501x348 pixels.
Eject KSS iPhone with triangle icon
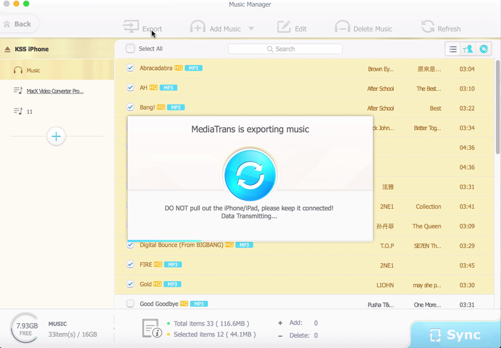[x=8, y=49]
